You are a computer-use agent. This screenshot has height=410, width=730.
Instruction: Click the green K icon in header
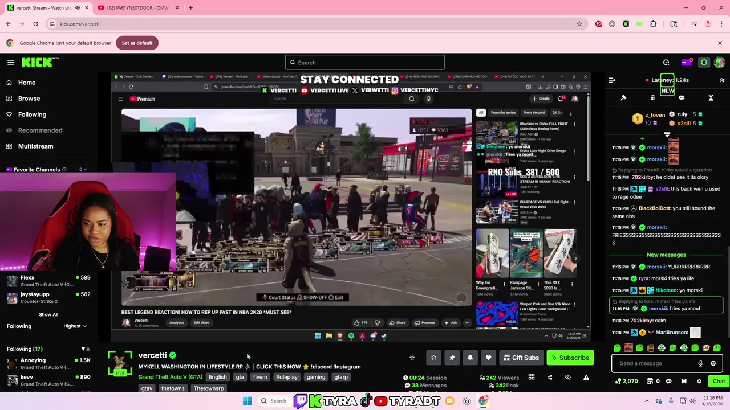point(704,62)
